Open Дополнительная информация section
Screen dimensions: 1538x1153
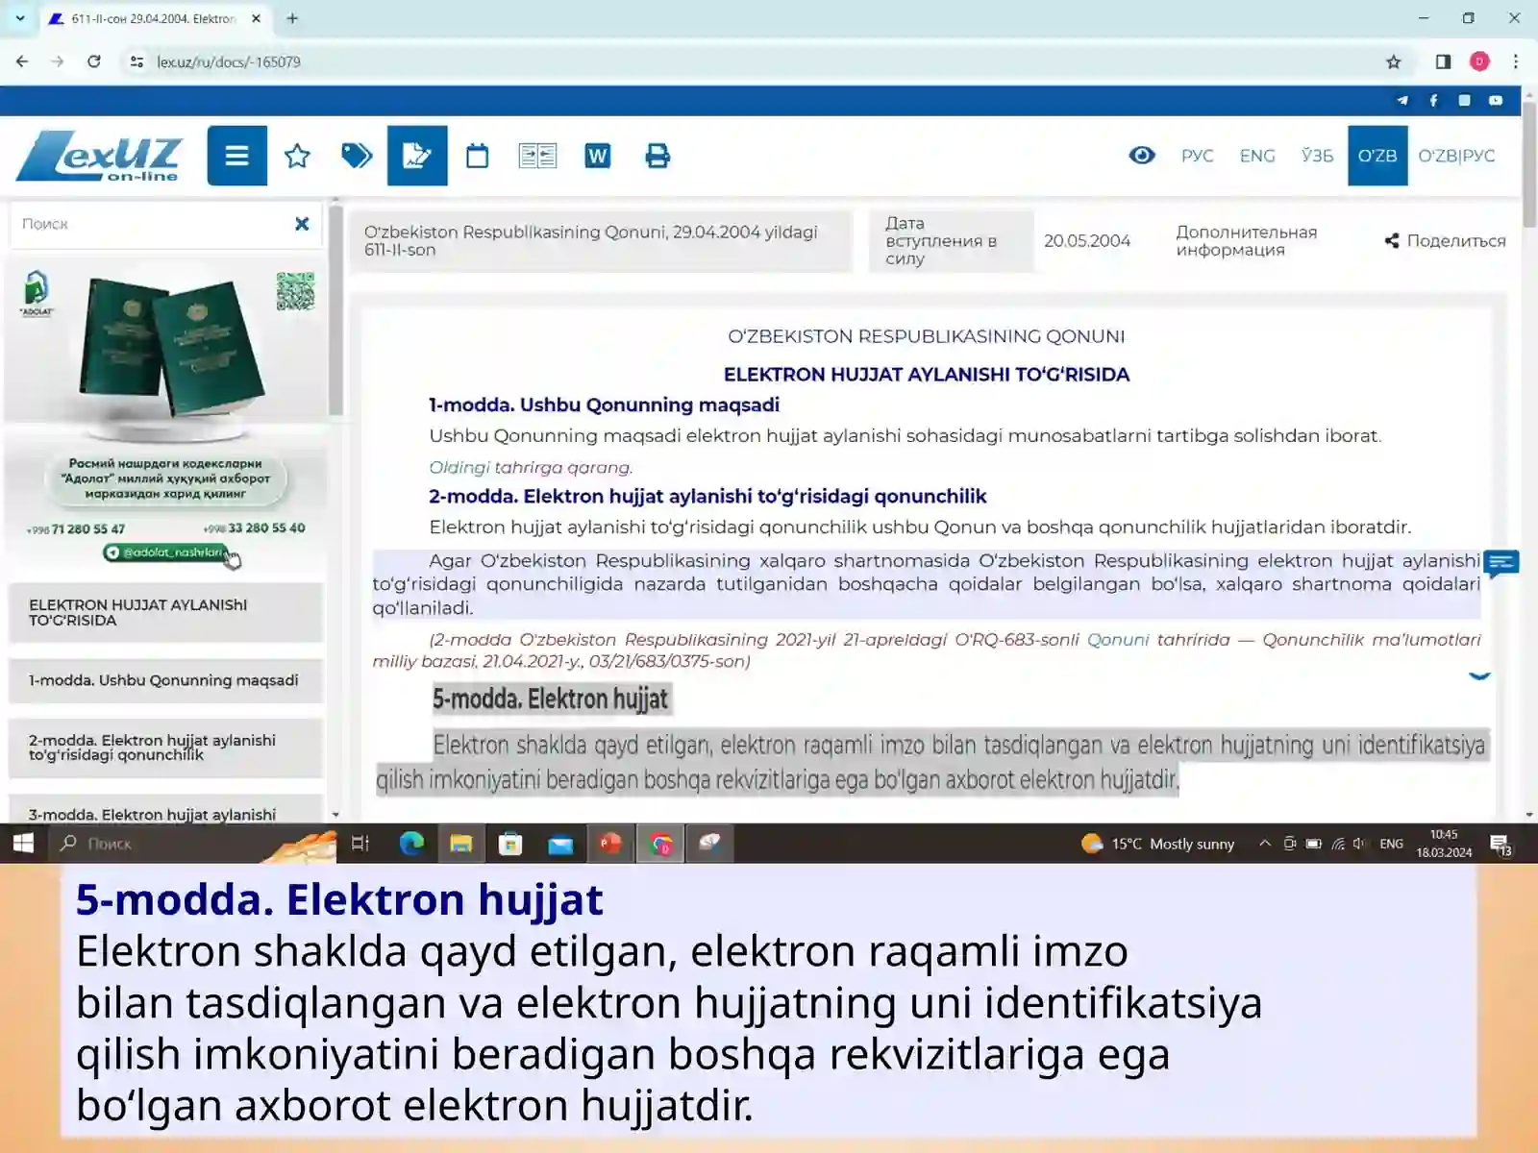click(1246, 240)
